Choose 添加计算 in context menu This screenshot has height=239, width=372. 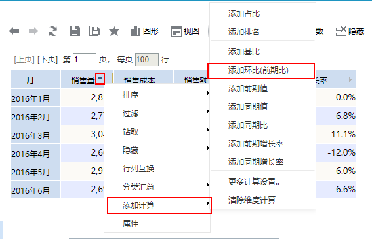point(159,205)
